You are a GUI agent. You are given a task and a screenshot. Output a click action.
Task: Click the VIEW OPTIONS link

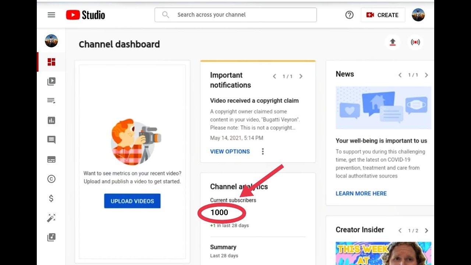coord(230,151)
